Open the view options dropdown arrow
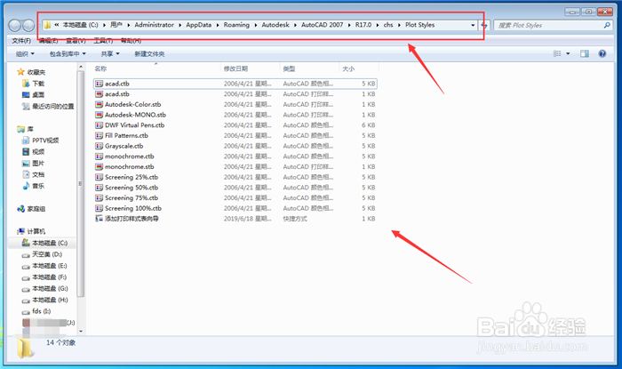 click(568, 53)
